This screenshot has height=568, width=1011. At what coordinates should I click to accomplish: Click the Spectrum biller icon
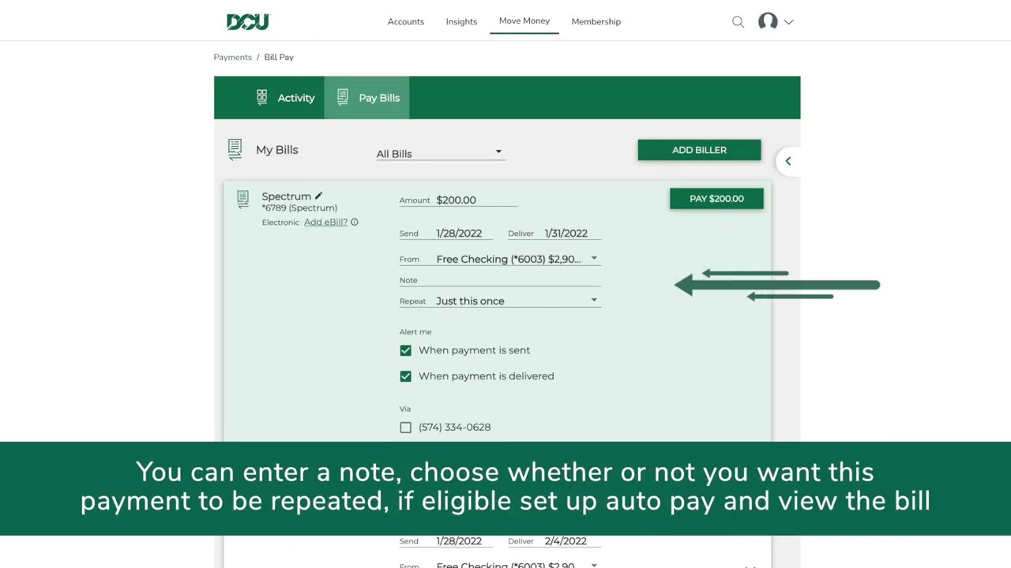coord(242,200)
